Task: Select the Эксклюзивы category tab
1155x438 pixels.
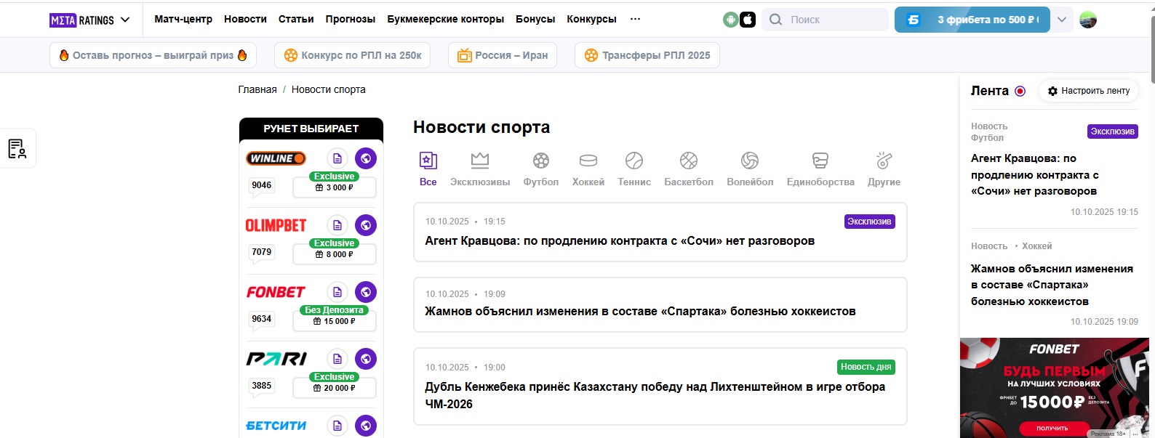Action: [x=480, y=169]
